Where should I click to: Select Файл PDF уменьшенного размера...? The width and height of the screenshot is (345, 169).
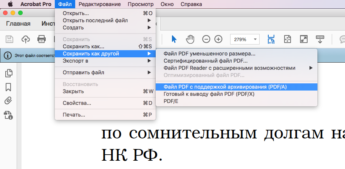(x=237, y=54)
